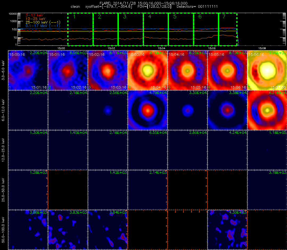Click the 15:07:00 end time stamp
The height and width of the screenshot is (250, 287).
tap(278, 87)
